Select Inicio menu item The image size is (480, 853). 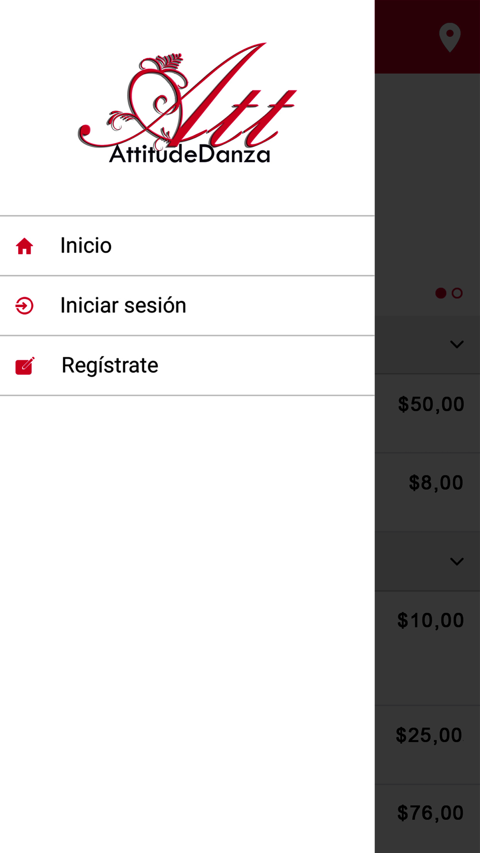187,246
